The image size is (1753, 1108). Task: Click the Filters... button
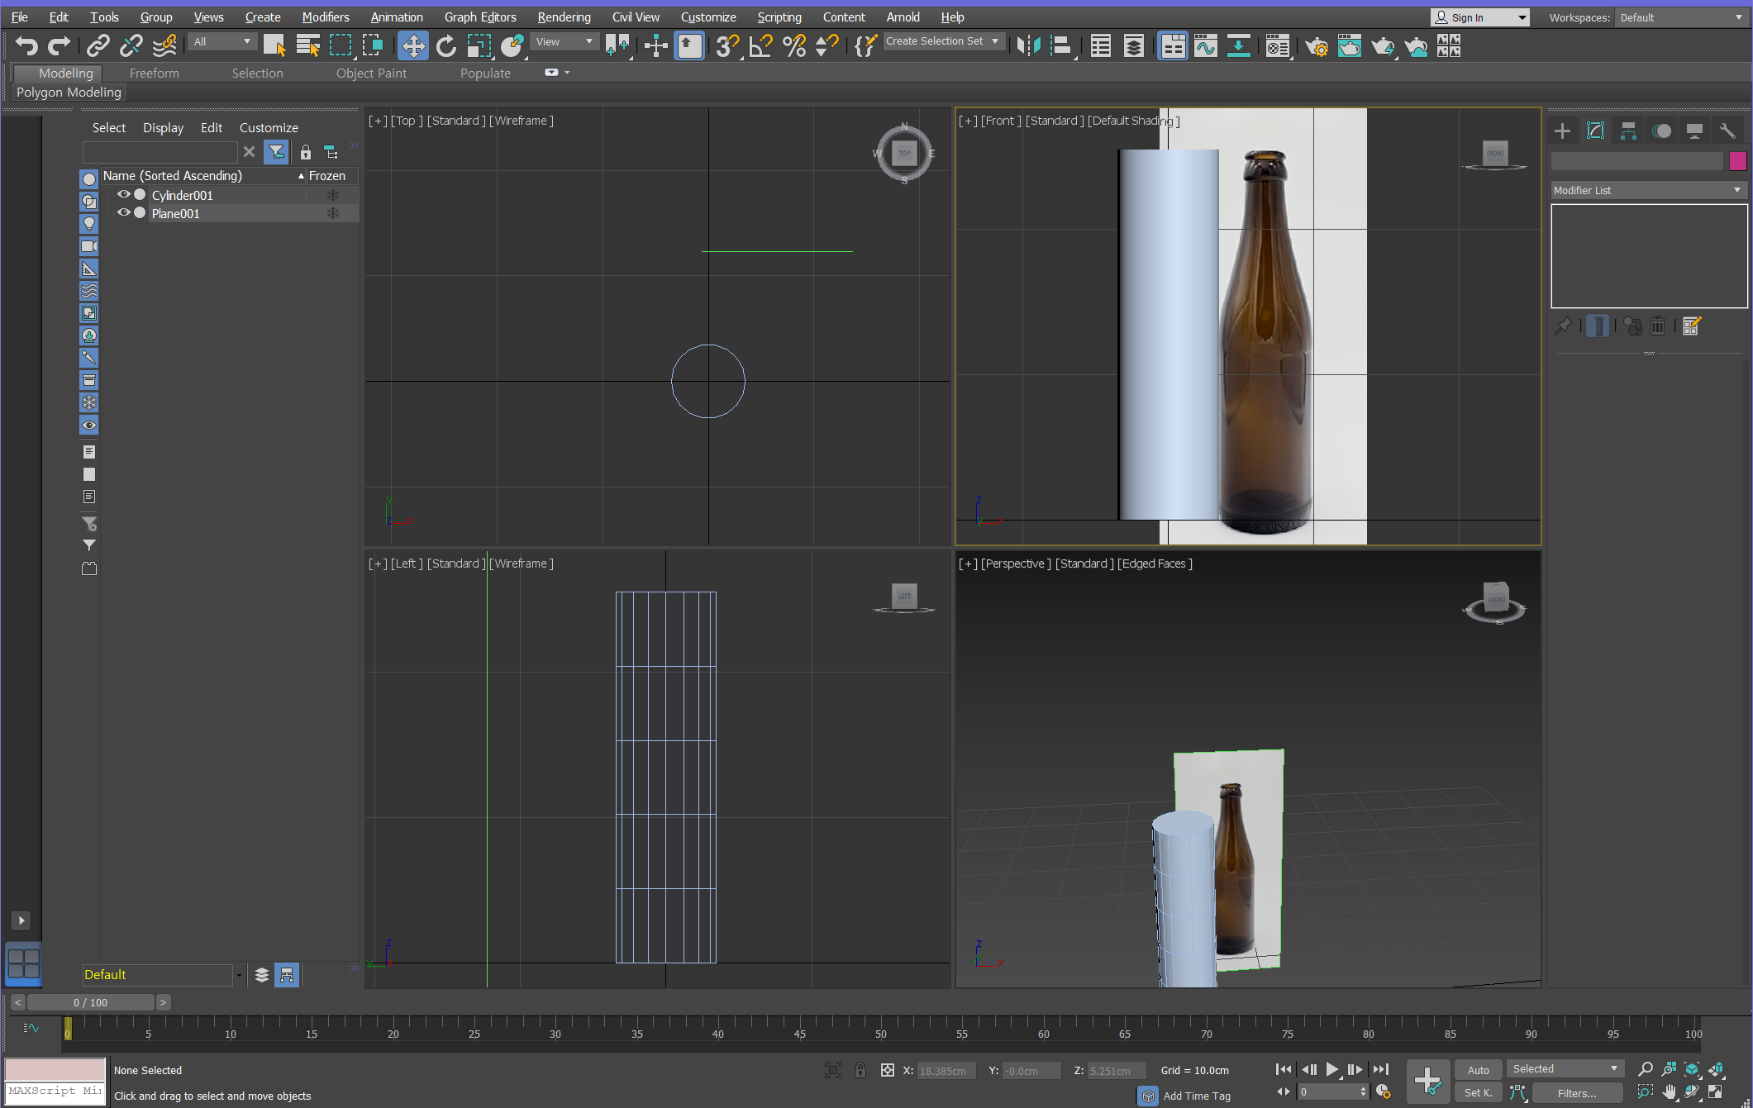tap(1576, 1092)
